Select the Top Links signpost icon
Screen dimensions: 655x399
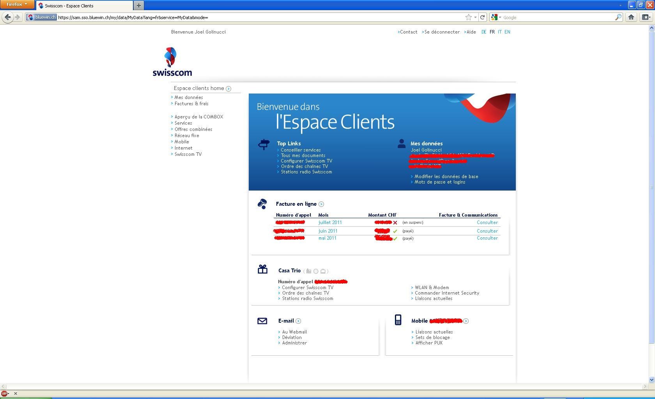[264, 145]
